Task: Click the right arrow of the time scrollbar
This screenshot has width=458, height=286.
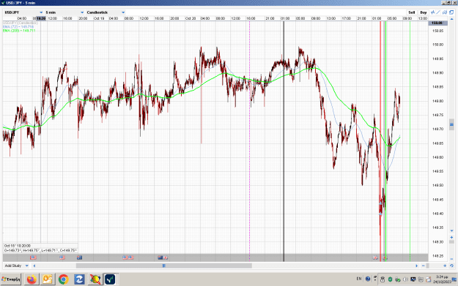Action: click(416, 266)
